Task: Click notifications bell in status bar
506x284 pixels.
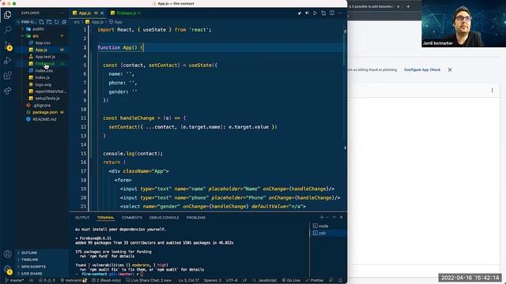Action: [x=340, y=280]
